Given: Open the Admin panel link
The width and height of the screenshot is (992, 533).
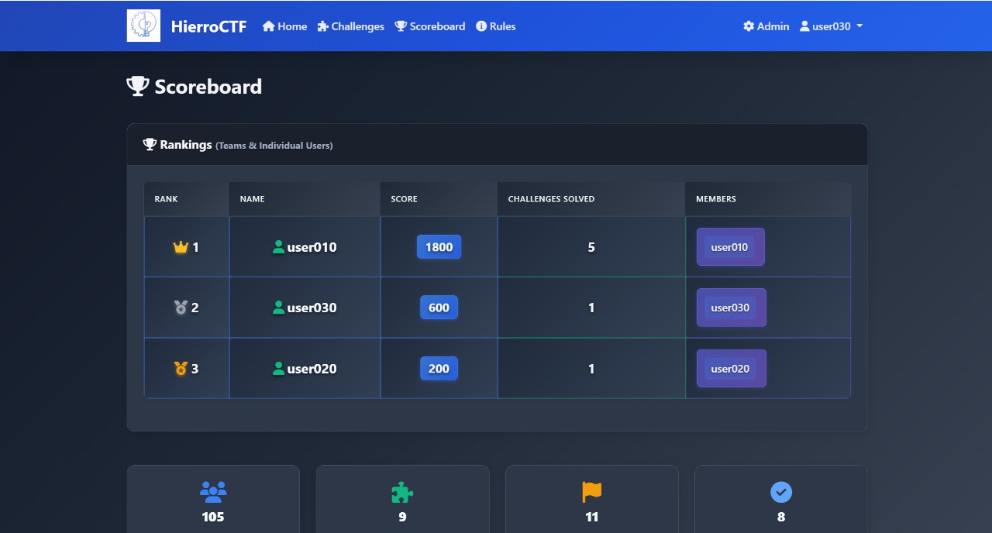Looking at the screenshot, I should coord(766,26).
